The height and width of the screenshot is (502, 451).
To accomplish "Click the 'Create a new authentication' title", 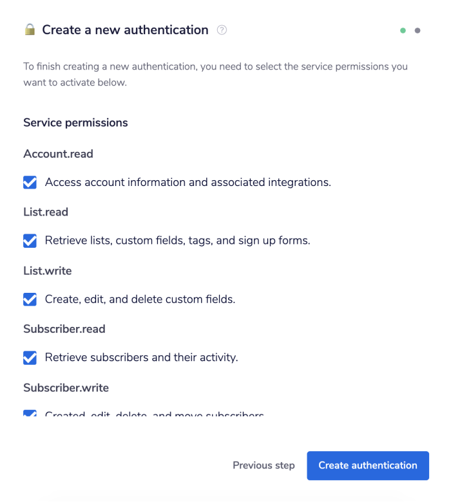I will click(x=125, y=30).
